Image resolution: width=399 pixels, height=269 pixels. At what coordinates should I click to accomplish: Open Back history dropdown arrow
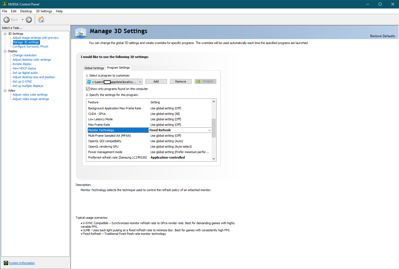click(x=22, y=20)
